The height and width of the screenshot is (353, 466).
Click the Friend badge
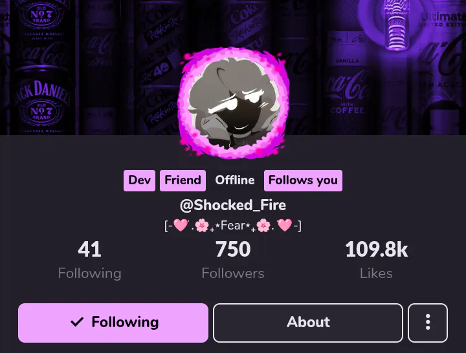(x=183, y=180)
